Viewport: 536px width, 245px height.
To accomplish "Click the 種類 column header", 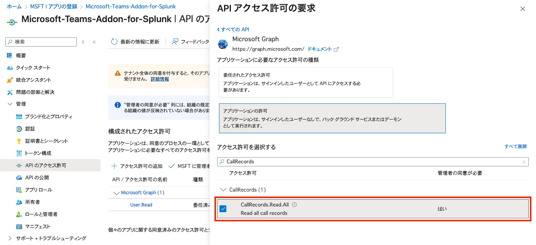I will [198, 180].
